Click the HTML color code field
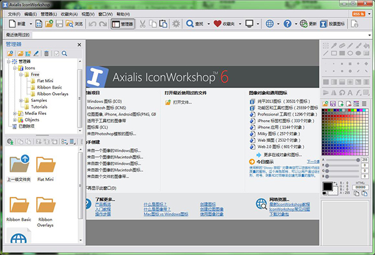Viewport: 375px width, 255px height. (x=361, y=187)
